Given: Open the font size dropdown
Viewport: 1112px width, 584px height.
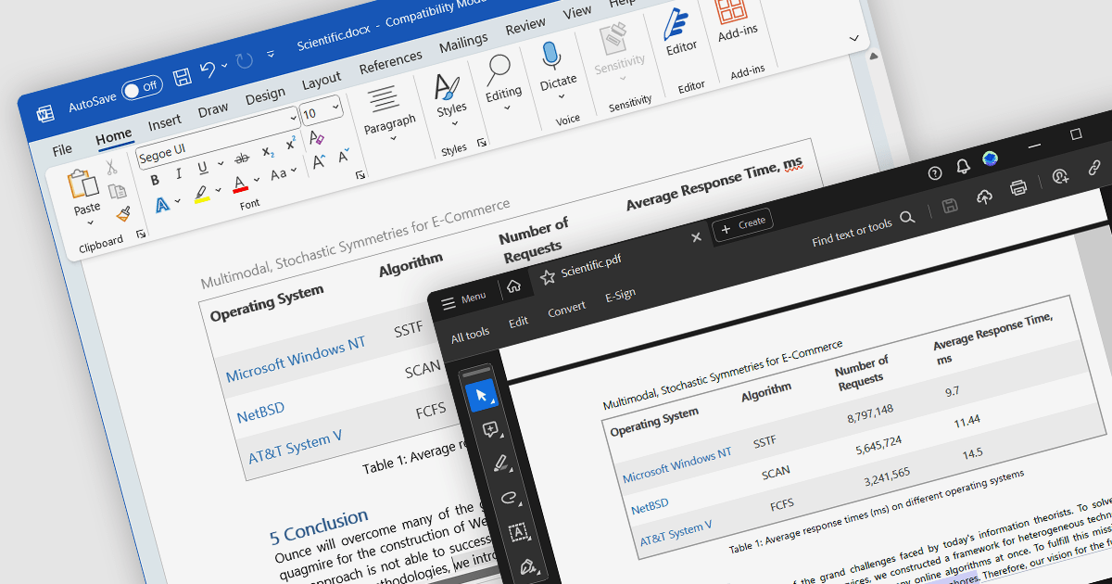Looking at the screenshot, I should (x=335, y=109).
